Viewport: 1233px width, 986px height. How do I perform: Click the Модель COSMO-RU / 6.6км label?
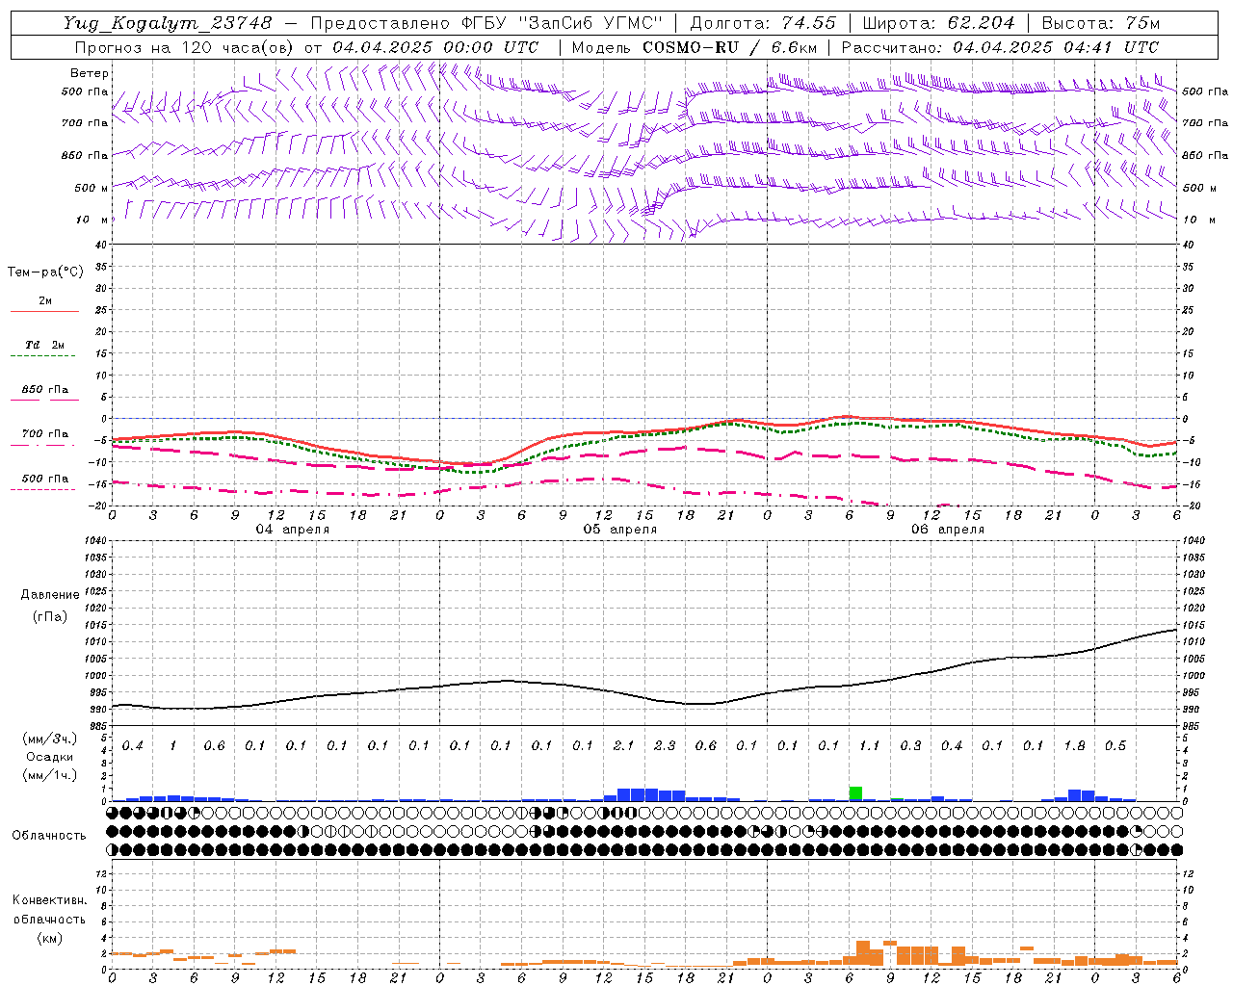point(695,47)
